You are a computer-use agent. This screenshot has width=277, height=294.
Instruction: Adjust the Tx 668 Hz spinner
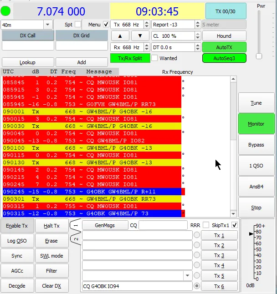click(147, 25)
